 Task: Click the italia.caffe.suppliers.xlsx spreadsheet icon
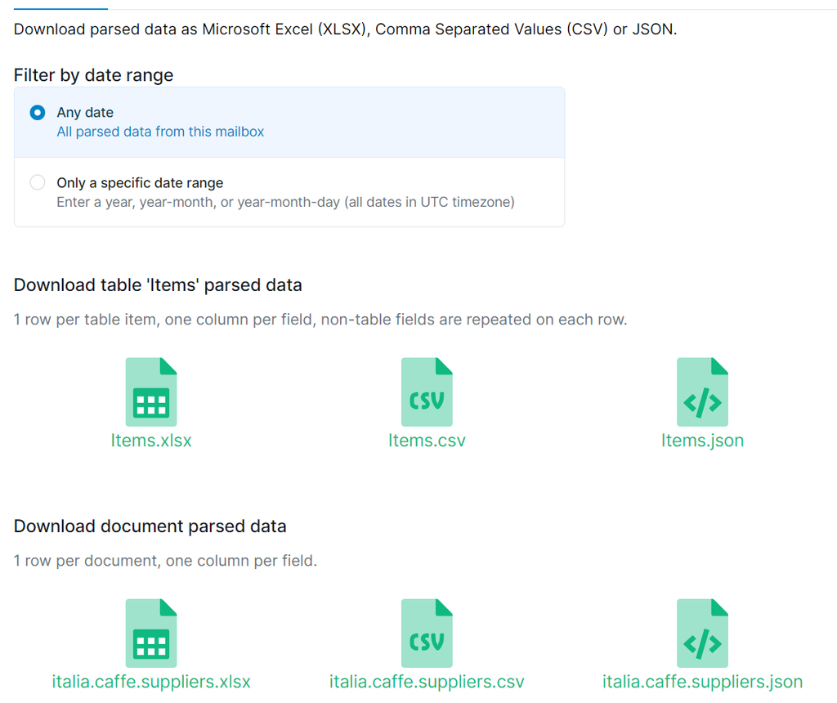150,632
